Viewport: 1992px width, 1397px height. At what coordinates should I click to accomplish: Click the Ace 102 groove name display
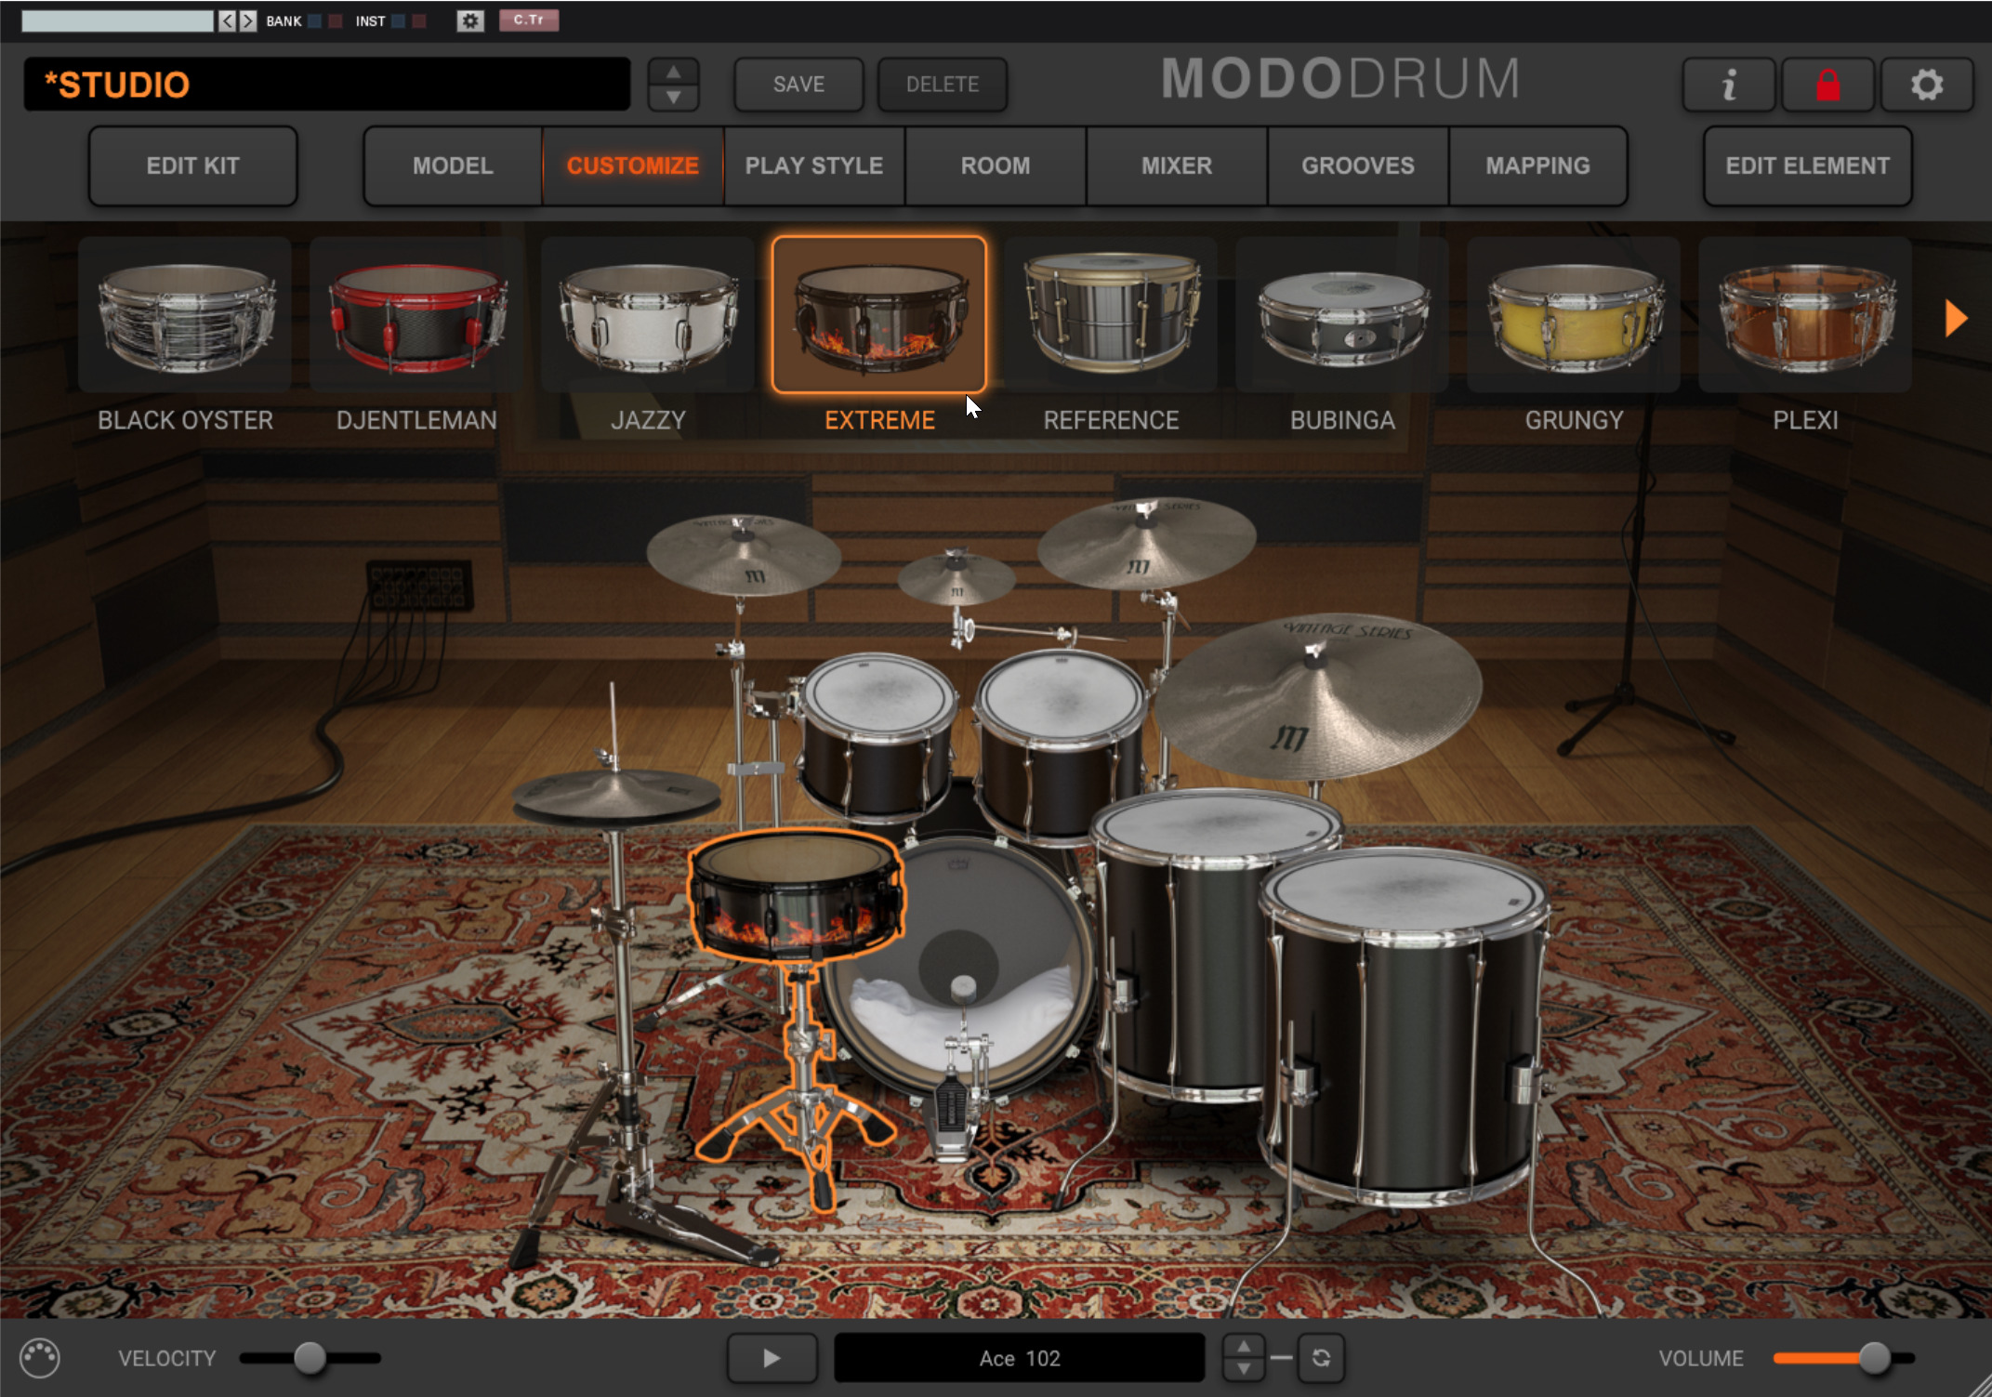[1020, 1358]
